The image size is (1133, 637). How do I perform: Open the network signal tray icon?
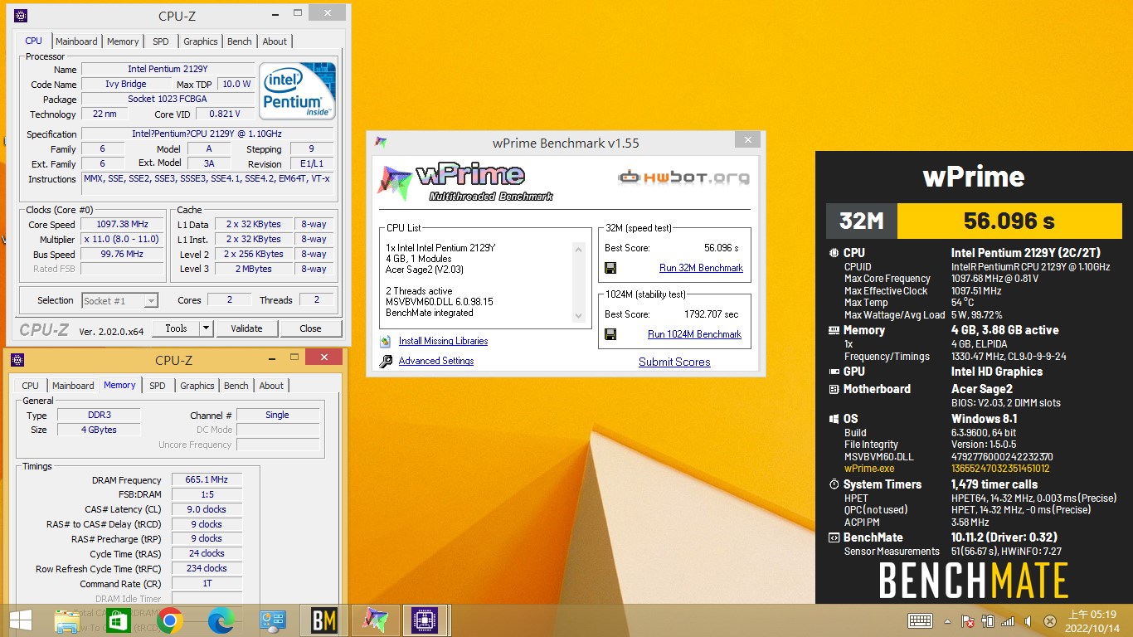pos(1008,621)
